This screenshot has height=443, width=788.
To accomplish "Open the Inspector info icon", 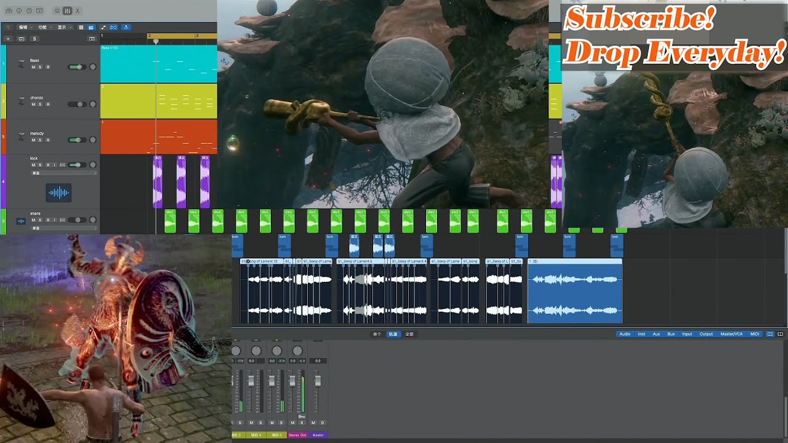I will 19,11.
